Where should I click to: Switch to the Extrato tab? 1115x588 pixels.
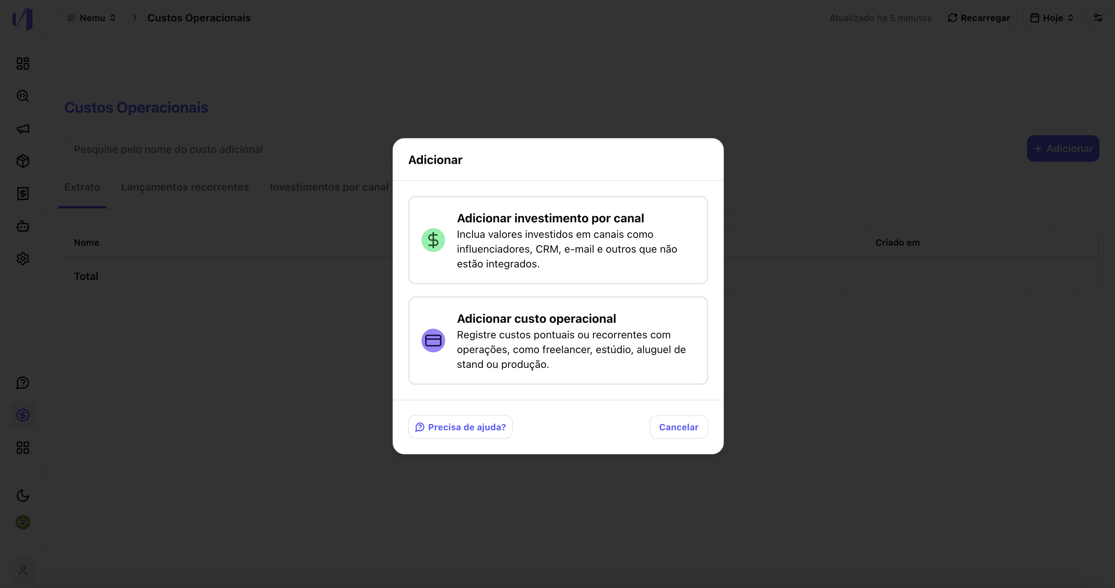[82, 187]
